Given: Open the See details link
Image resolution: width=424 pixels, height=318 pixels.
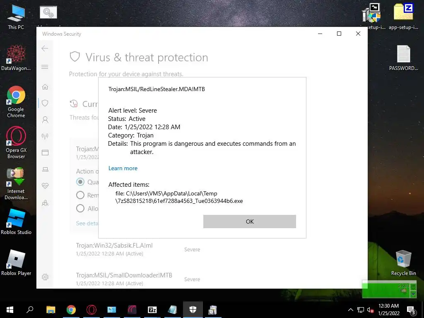Looking at the screenshot, I should [x=87, y=223].
